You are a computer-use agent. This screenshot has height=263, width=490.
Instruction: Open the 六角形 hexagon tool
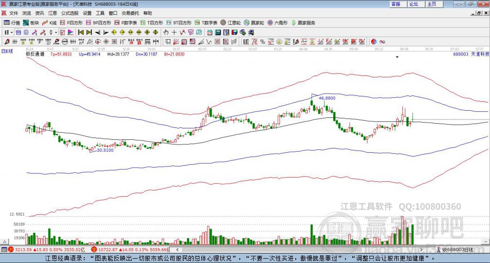tap(278, 23)
